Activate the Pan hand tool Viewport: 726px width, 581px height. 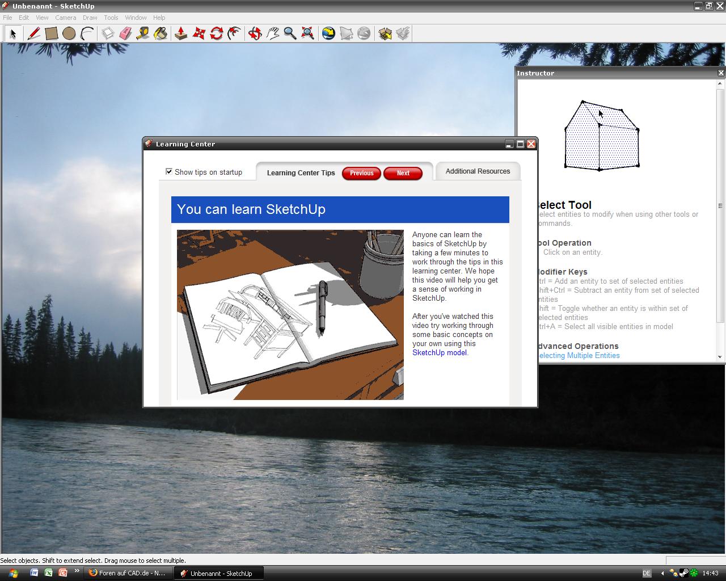[x=273, y=34]
